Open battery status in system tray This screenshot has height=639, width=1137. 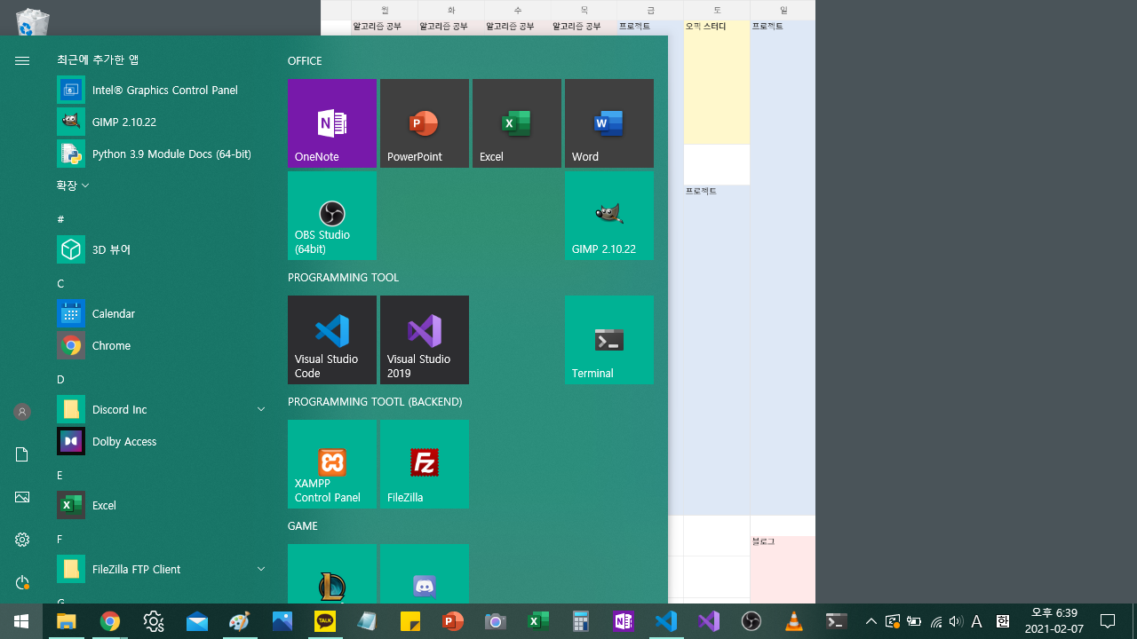913,621
